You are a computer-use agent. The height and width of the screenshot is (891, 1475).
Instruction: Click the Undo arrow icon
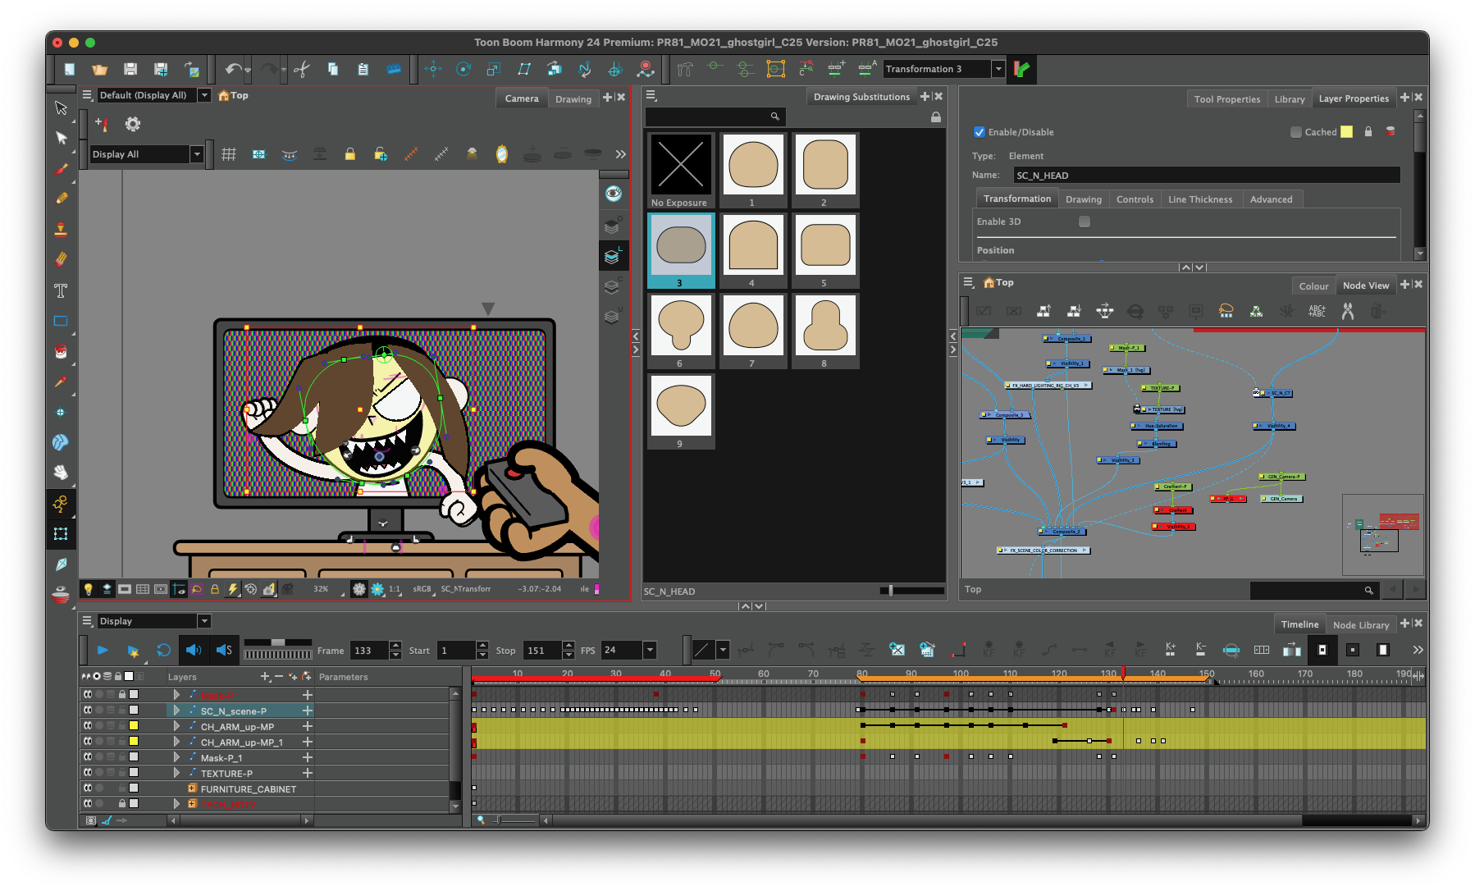point(234,70)
